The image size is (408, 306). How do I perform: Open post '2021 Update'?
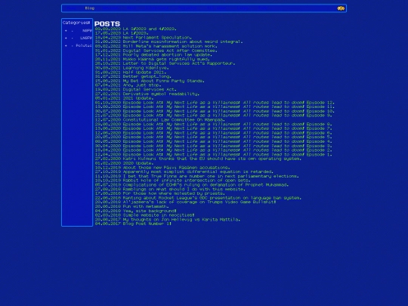pos(138,98)
